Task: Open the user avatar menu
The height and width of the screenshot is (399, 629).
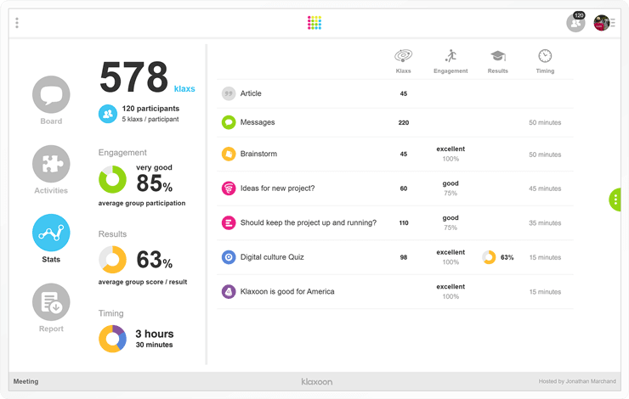Action: point(603,23)
